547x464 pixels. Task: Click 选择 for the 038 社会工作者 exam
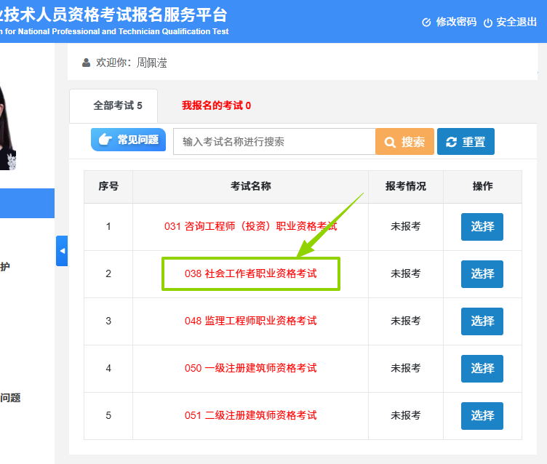pos(482,273)
